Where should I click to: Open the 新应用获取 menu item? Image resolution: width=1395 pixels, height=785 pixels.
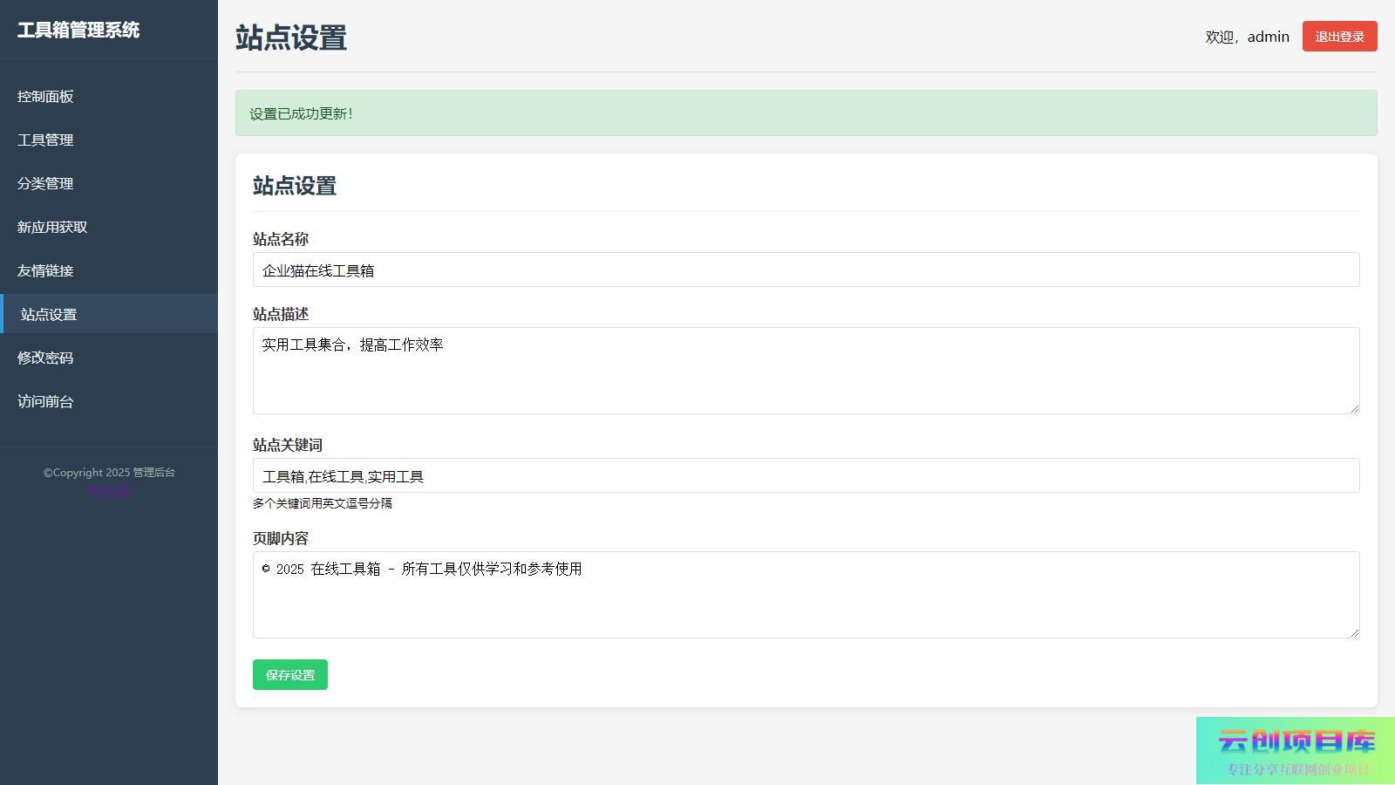click(x=52, y=227)
